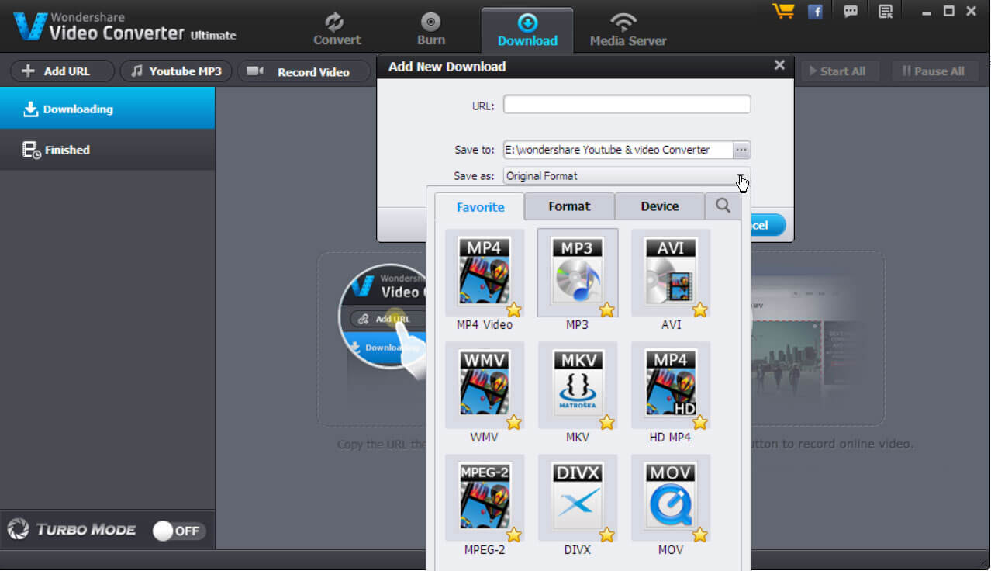
Task: Switch to the Burn tab
Action: [x=431, y=29]
